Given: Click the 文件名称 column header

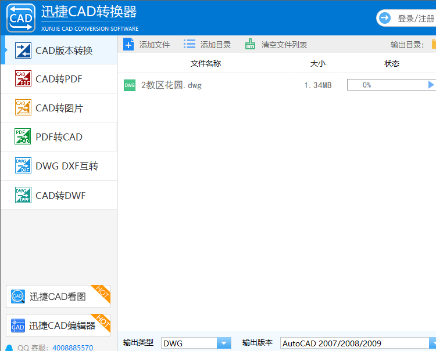Looking at the screenshot, I should click(x=206, y=63).
